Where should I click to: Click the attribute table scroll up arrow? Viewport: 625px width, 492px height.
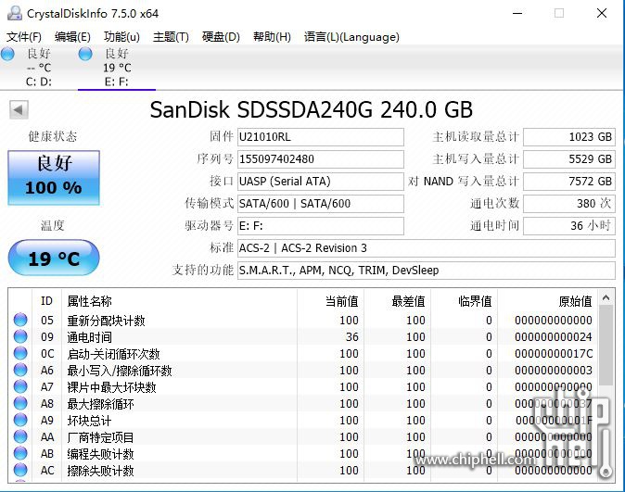(606, 298)
